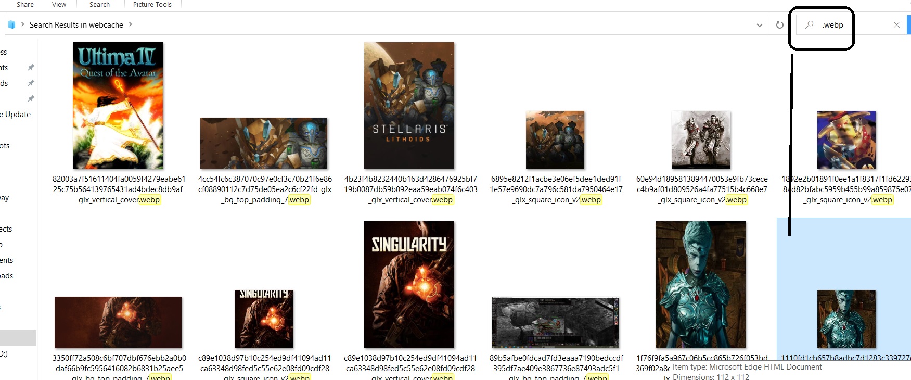Clear the .webp search with X
Screen dimensions: 911x380
click(896, 25)
